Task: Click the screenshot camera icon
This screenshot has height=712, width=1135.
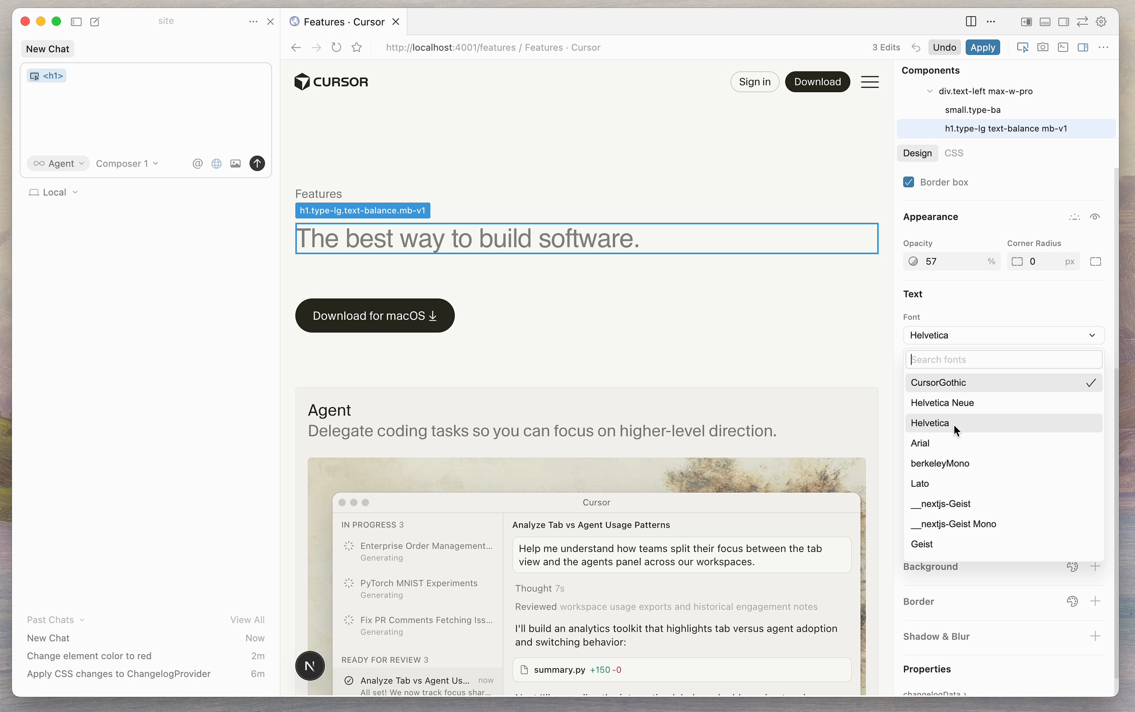Action: (1042, 47)
